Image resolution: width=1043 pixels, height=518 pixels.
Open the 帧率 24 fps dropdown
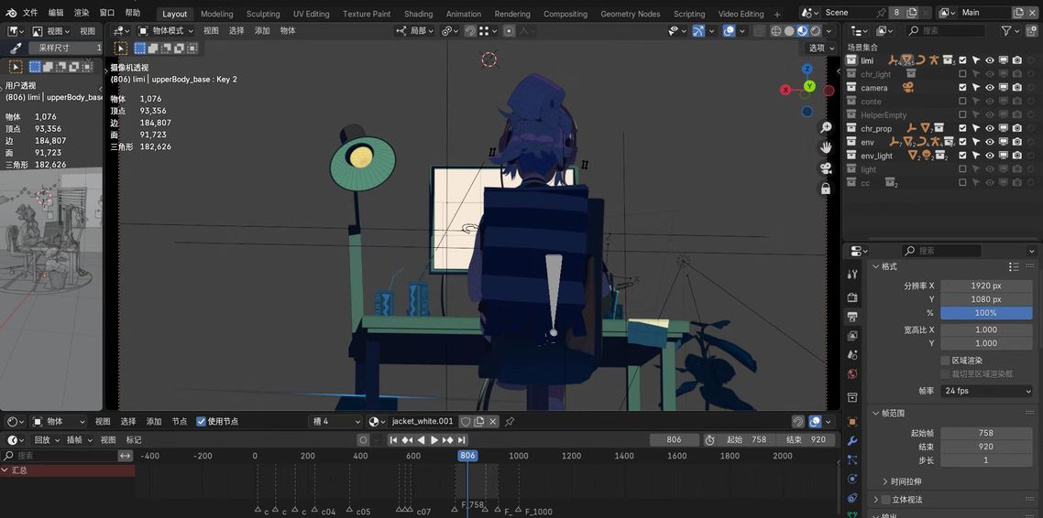[x=986, y=391]
